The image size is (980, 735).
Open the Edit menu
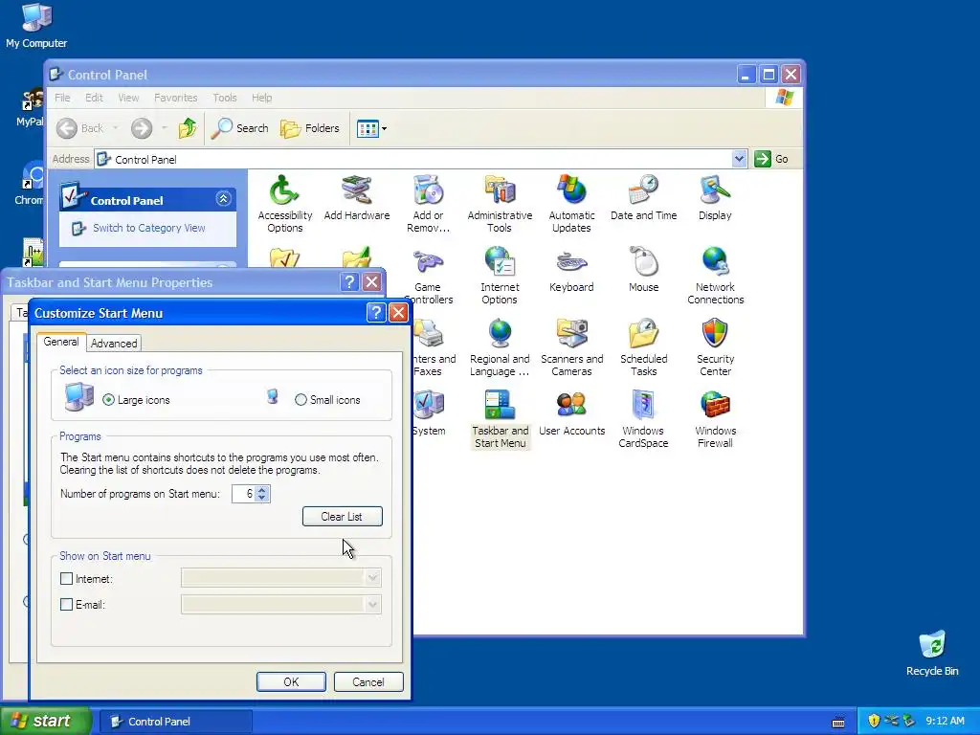94,98
